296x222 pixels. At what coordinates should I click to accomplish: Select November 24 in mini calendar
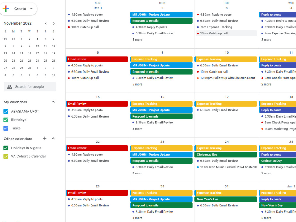click(37, 61)
